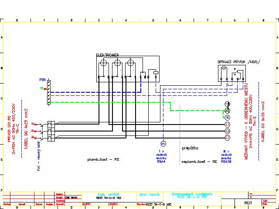Click the blue PEN label
Image resolution: width=279 pixels, height=209 pixels.
point(43,80)
